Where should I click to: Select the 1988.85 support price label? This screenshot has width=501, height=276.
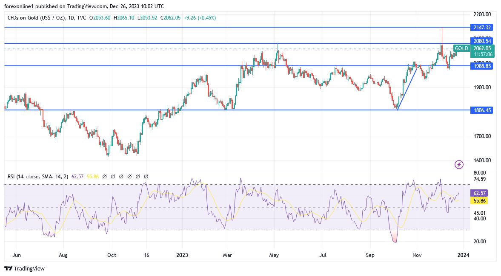tap(481, 66)
